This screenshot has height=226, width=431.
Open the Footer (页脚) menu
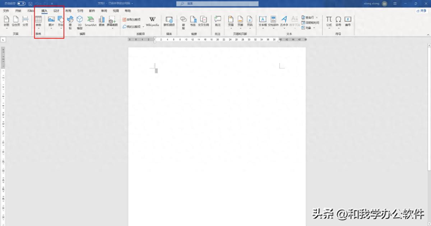coord(240,22)
